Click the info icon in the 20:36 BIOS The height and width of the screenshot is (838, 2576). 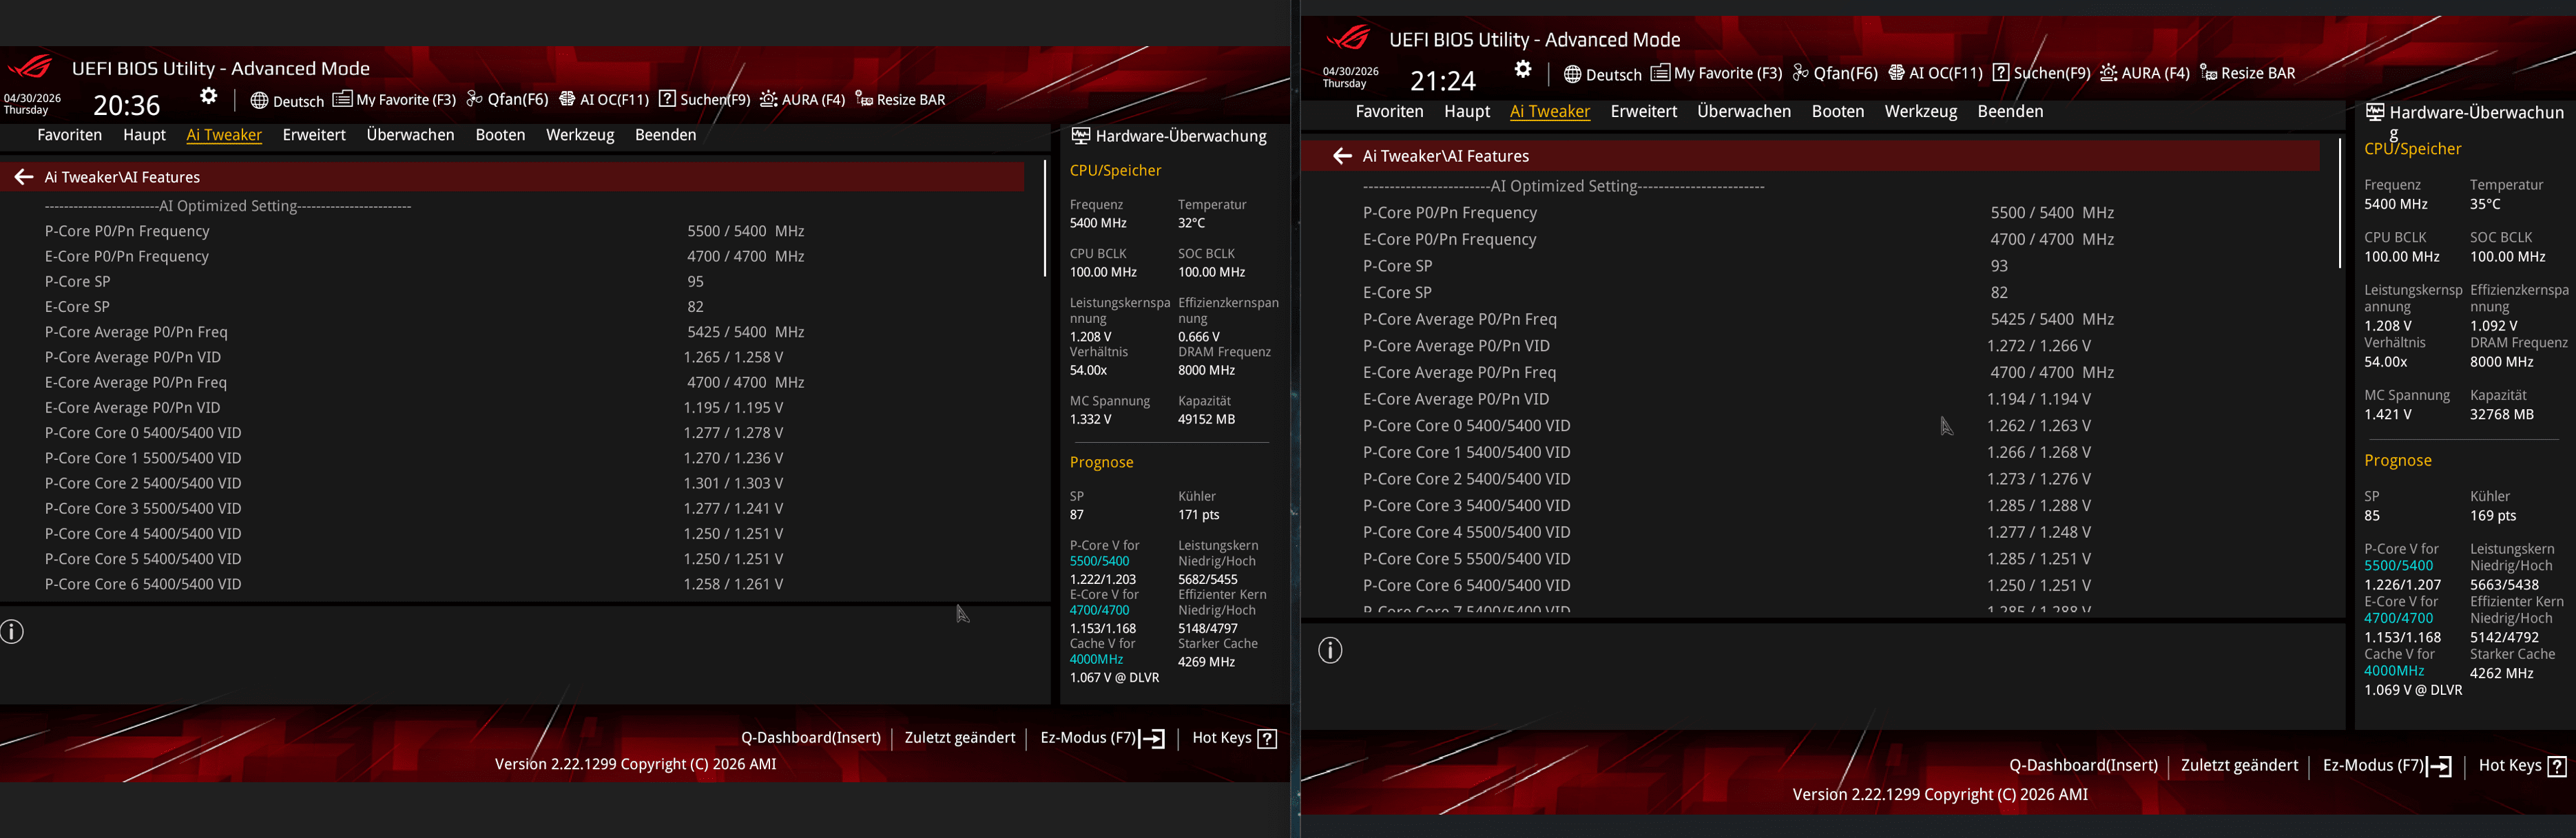point(12,632)
